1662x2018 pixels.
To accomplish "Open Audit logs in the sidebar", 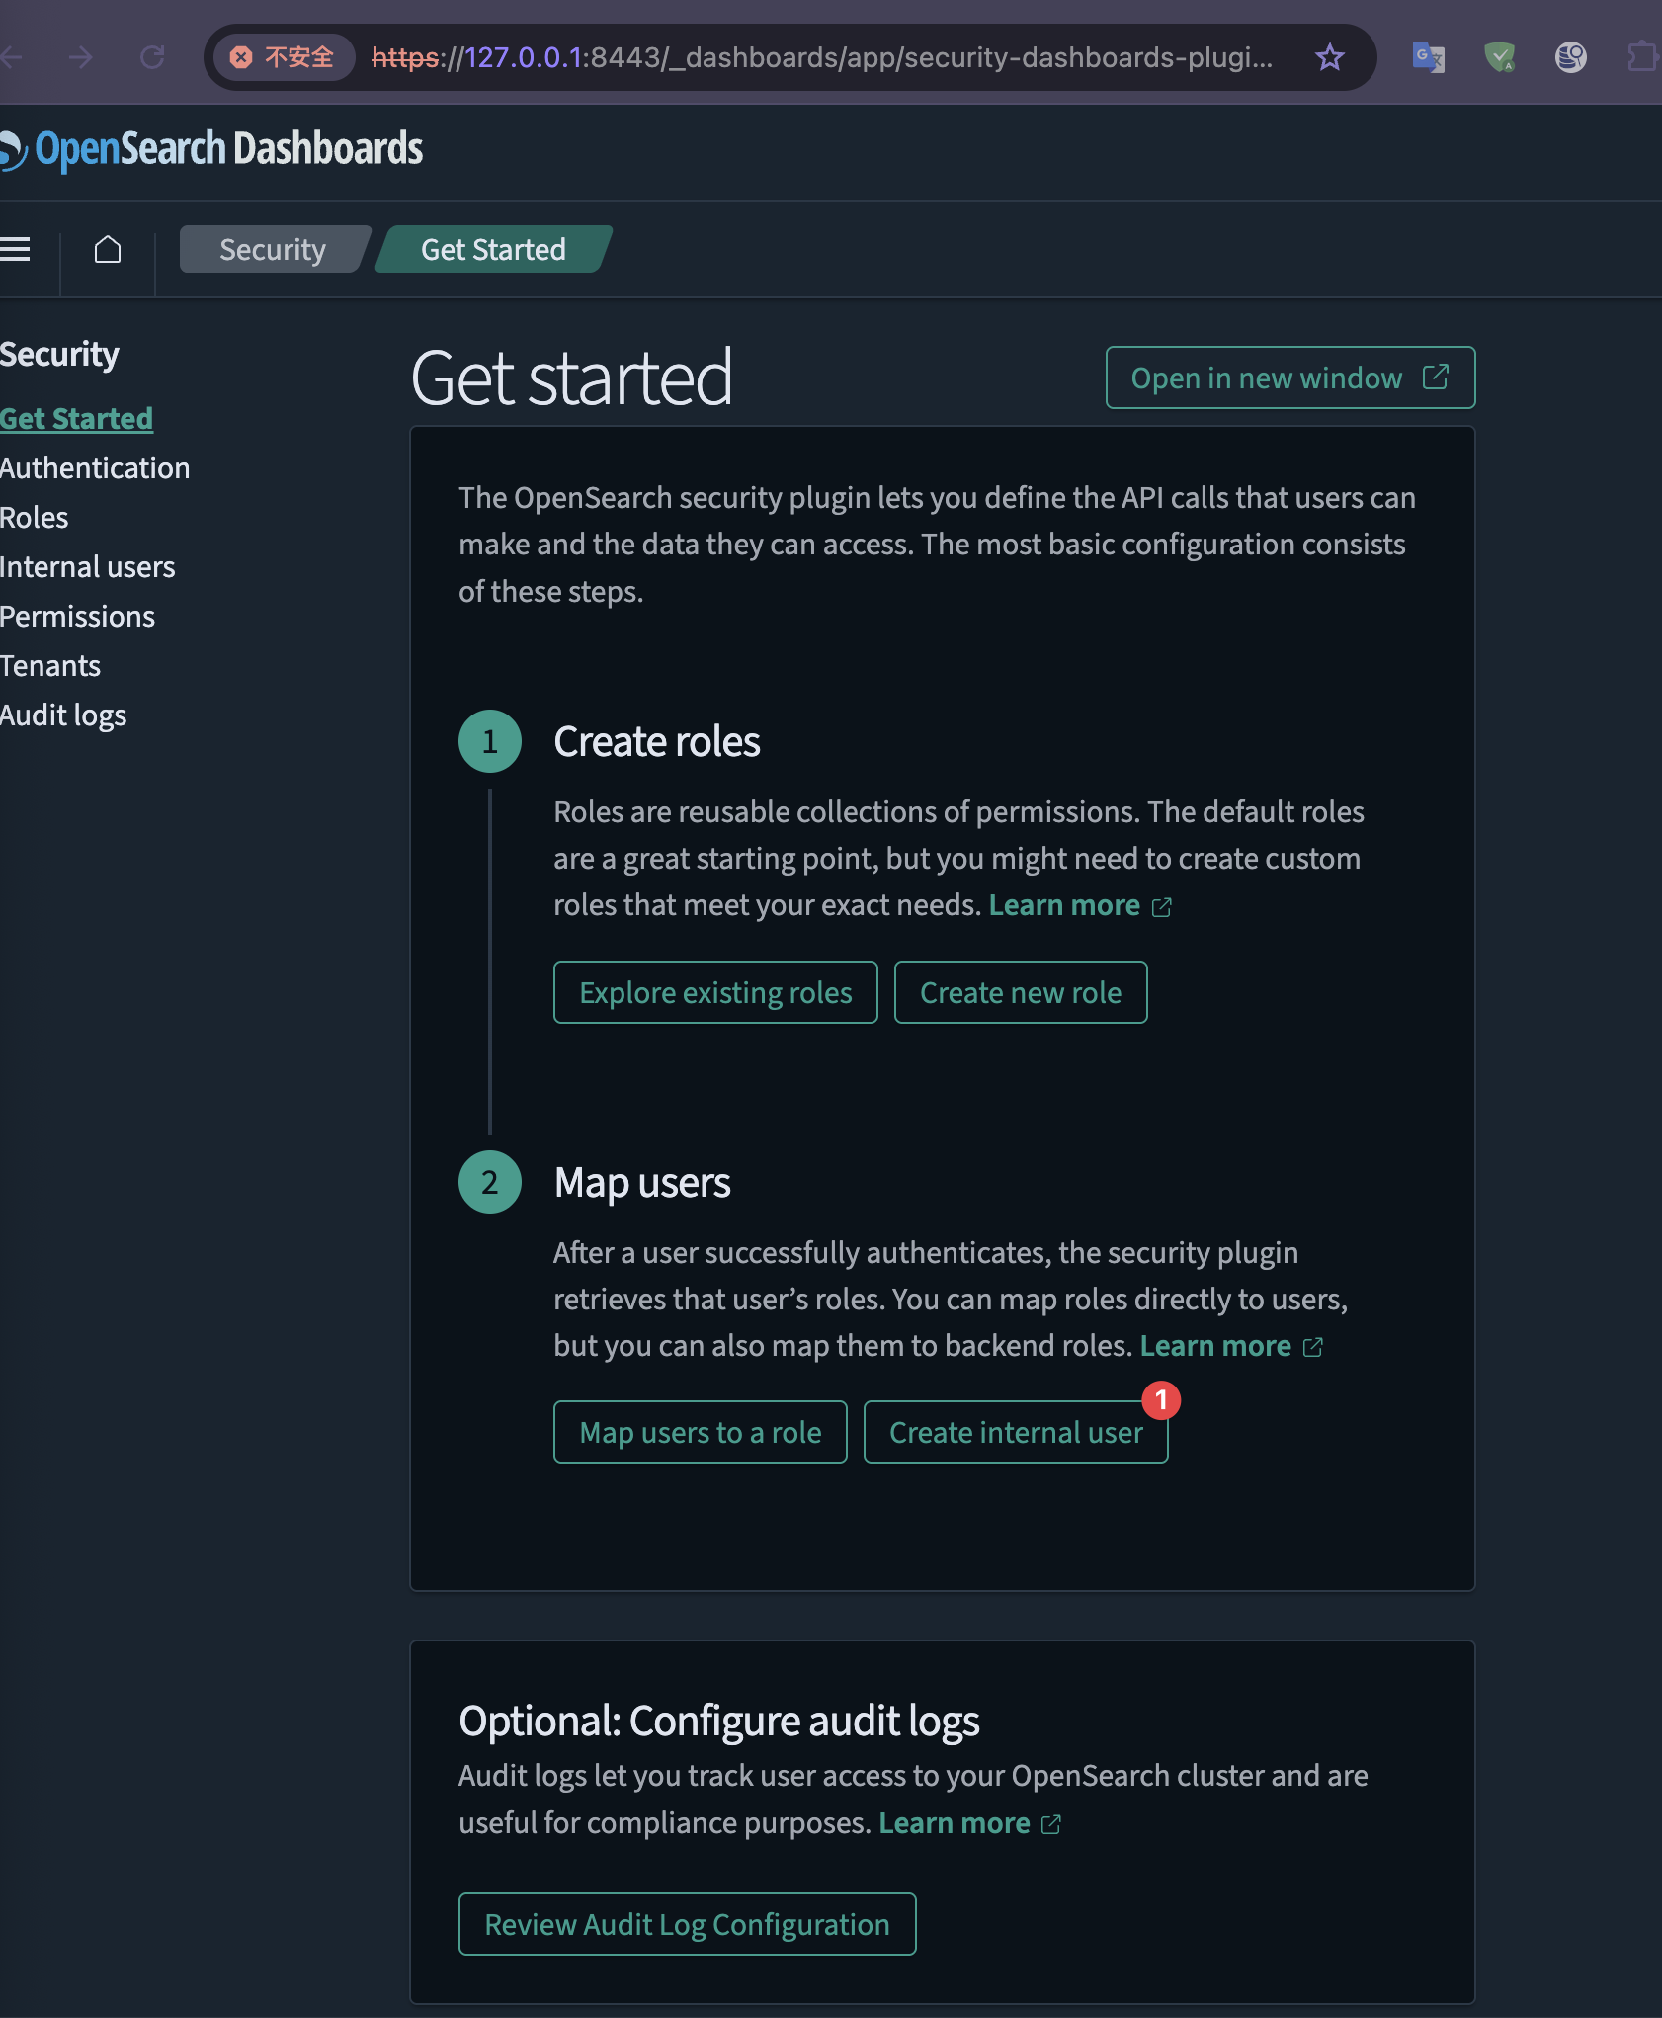I will click(x=63, y=715).
